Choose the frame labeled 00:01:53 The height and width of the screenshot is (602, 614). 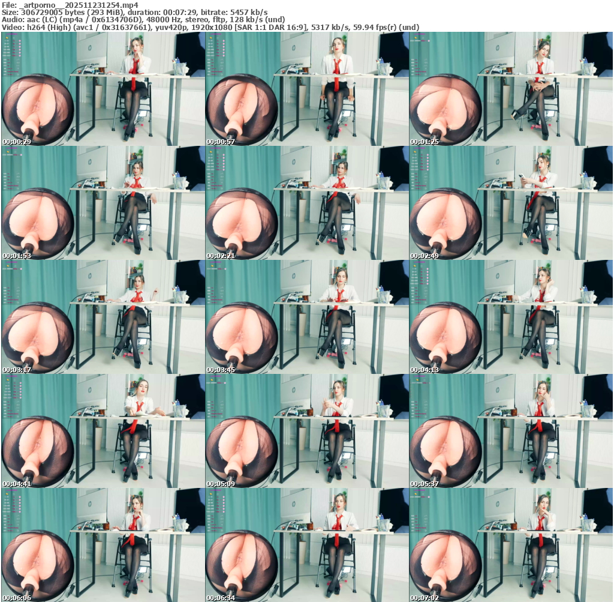(x=103, y=203)
